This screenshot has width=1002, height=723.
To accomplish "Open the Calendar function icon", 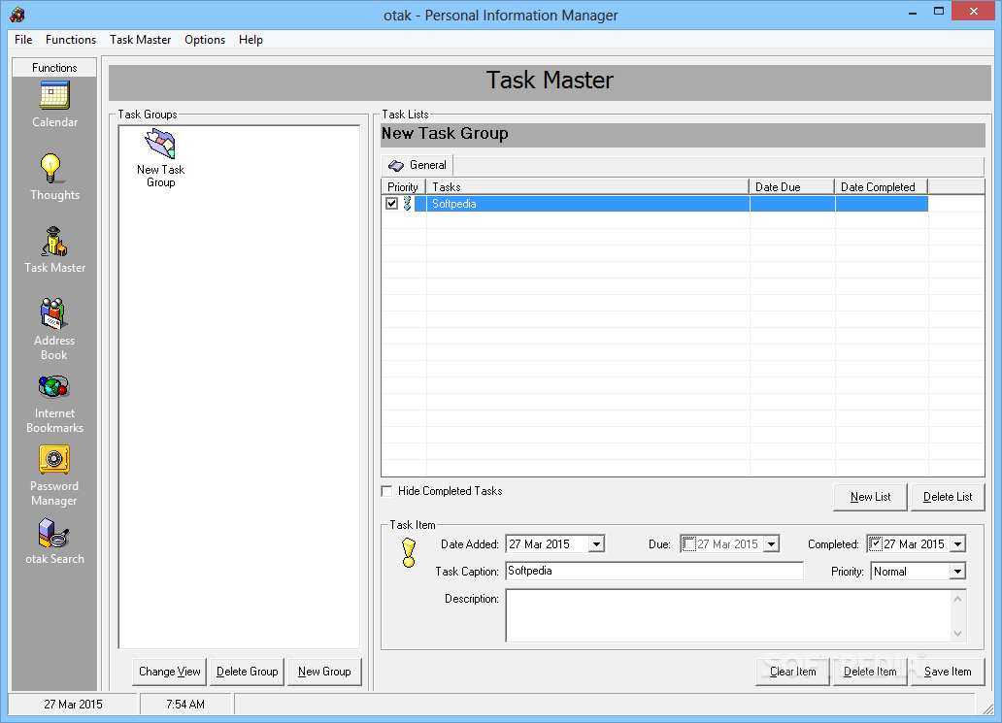I will (54, 96).
